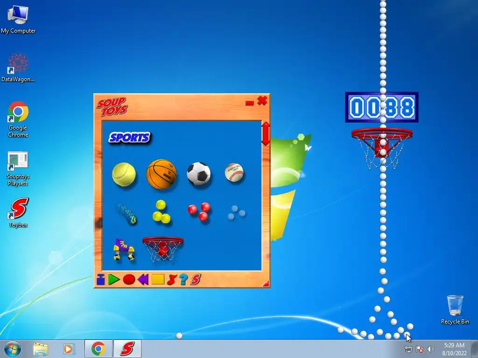Click the Show desktop strip
This screenshot has height=358, width=478.
pyautogui.click(x=475, y=349)
